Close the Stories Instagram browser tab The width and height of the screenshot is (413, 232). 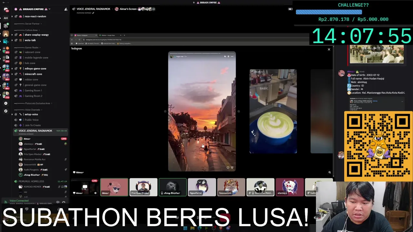(x=96, y=35)
